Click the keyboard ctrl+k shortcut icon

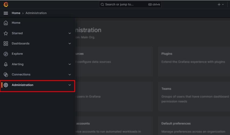(150, 5)
